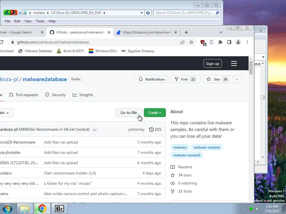Open the 215 commits history link
The height and width of the screenshot is (214, 286).
(155, 129)
